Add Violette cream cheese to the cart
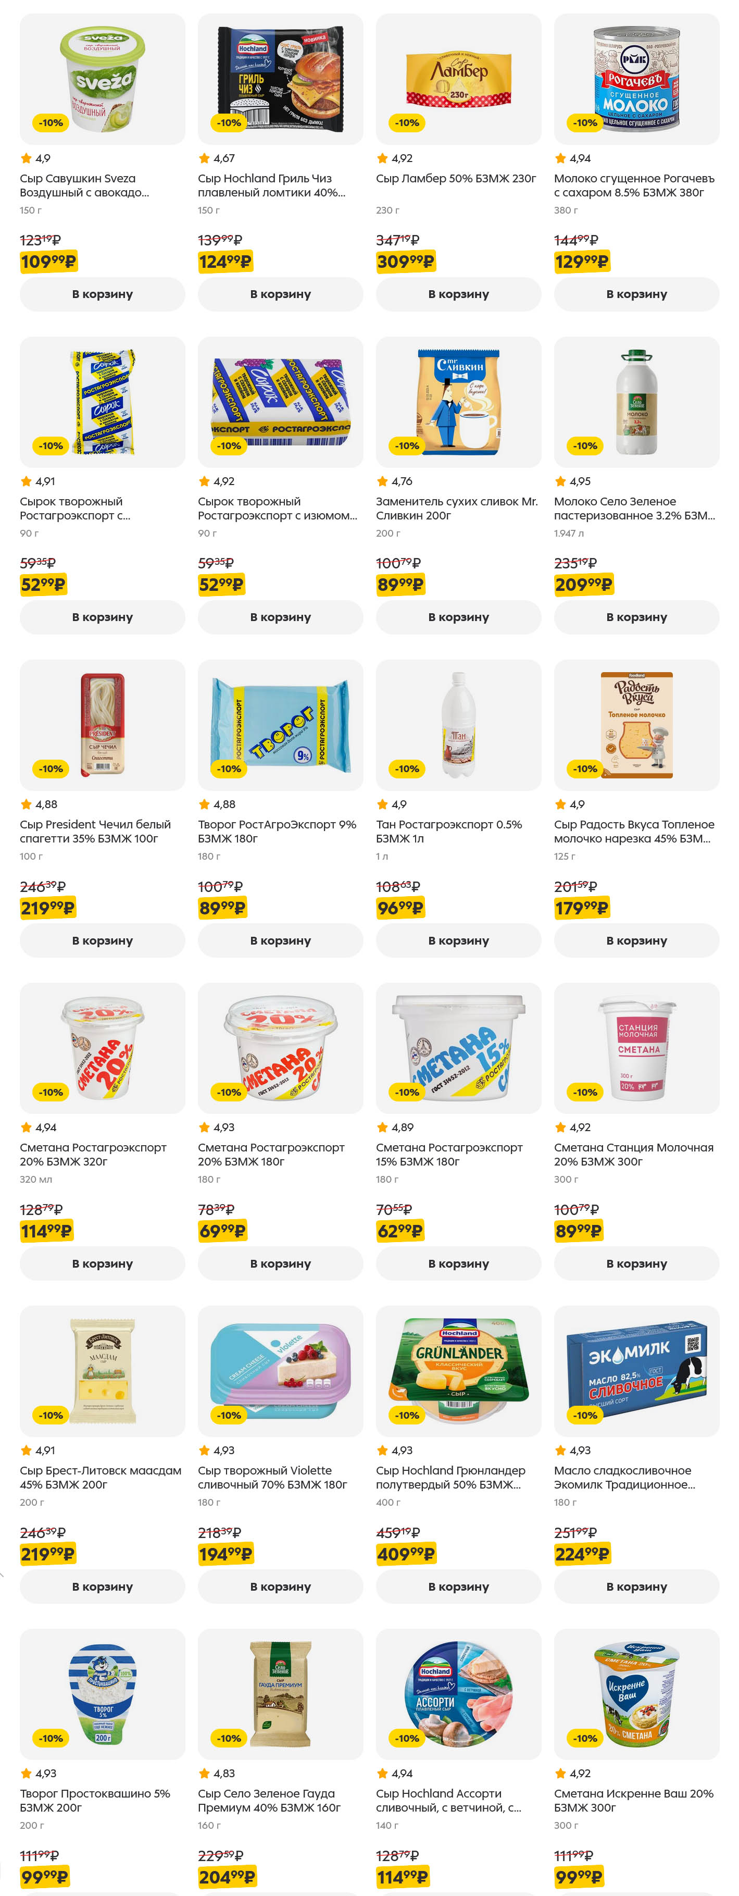The height and width of the screenshot is (1896, 739). click(280, 1587)
